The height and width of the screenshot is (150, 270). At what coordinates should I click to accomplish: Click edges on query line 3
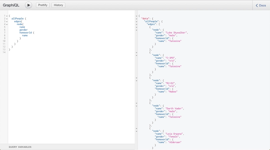[x=18, y=21]
